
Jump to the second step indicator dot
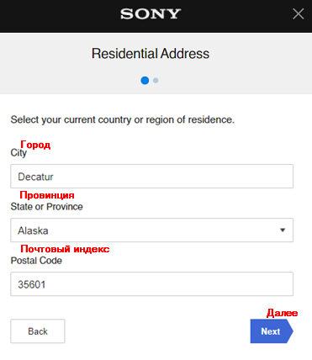[x=156, y=81]
